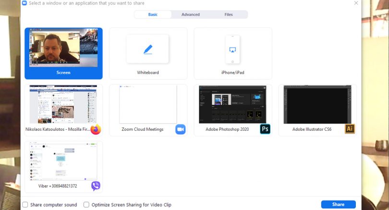
Task: Click the Viber phone icon
Action: click(96, 185)
